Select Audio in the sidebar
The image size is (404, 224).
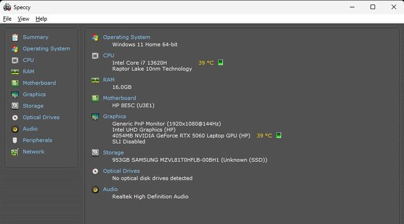click(30, 129)
